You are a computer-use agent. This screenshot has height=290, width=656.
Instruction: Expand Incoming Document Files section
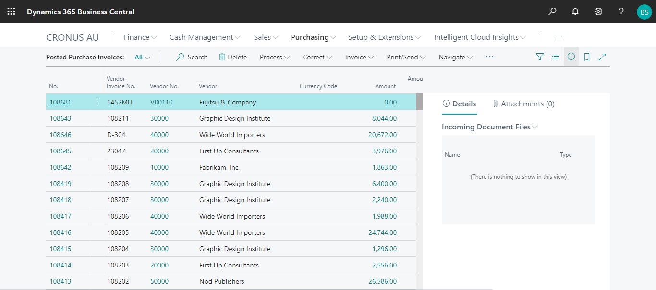(490, 127)
